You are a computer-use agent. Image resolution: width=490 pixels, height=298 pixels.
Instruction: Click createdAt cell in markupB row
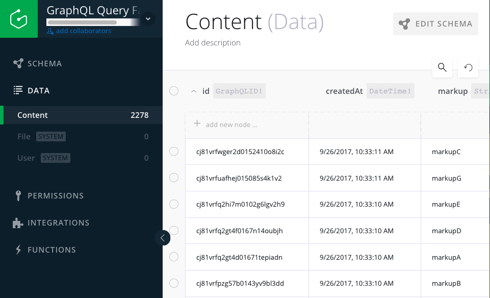[365, 283]
